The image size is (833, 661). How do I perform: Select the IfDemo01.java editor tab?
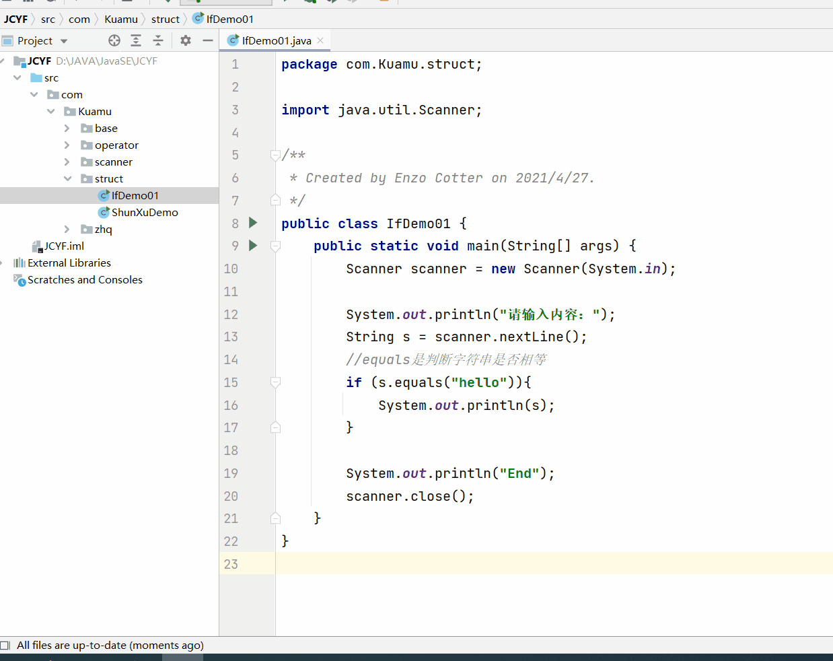point(276,40)
